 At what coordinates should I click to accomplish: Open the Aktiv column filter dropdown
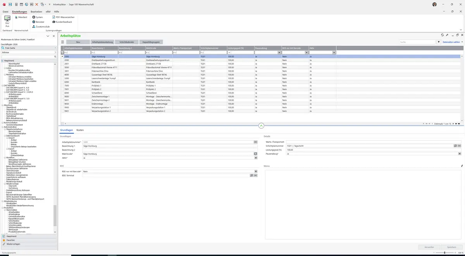click(334, 52)
